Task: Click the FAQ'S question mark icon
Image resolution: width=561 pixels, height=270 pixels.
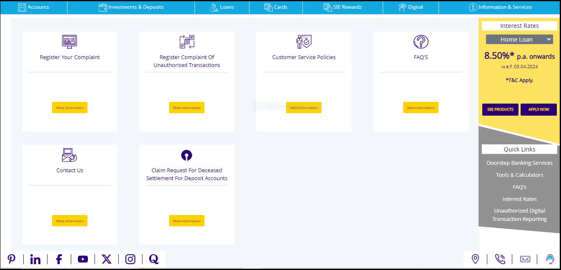Action: 421,42
